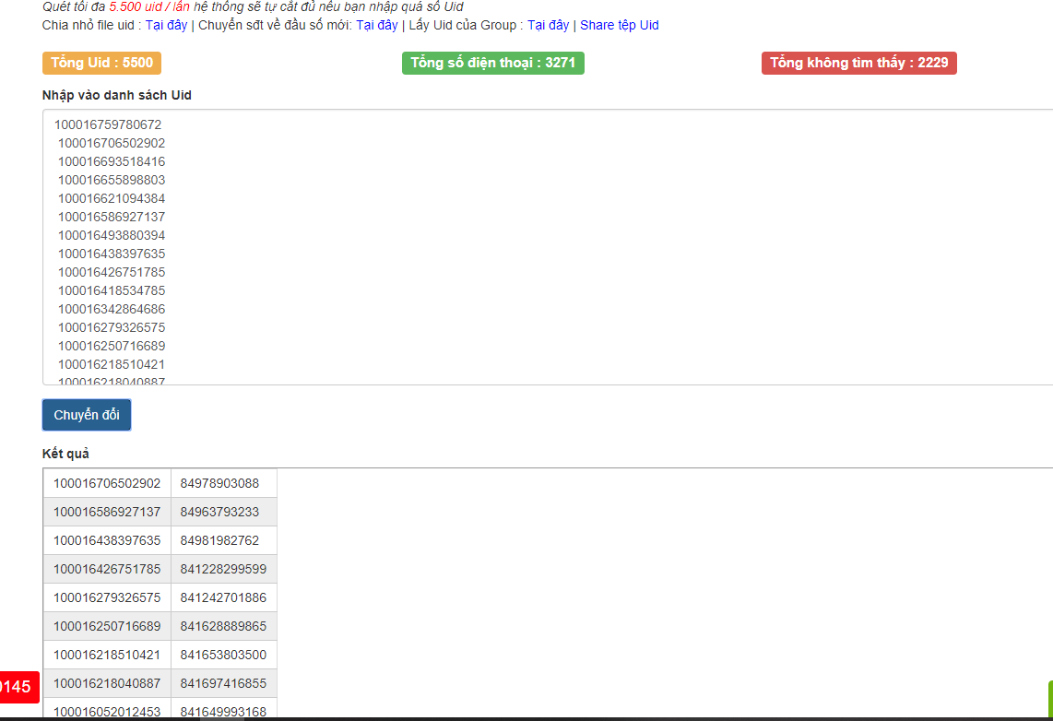Image resolution: width=1053 pixels, height=721 pixels.
Task: Select phone number cell 84978903088
Action: point(219,483)
